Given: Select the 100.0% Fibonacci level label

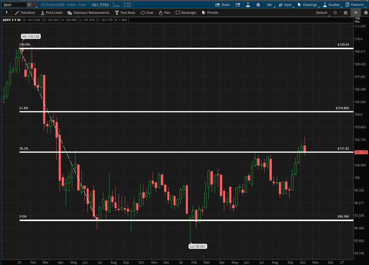Looking at the screenshot, I should pyautogui.click(x=25, y=45).
